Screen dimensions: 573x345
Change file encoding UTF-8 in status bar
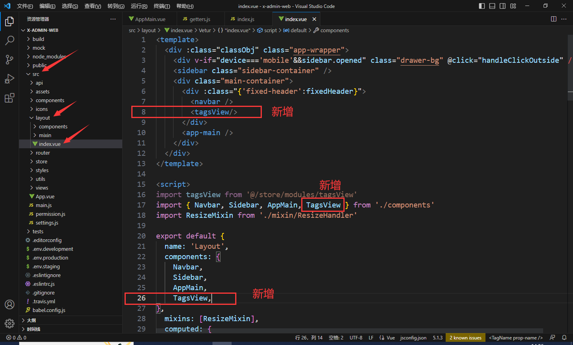[356, 337]
